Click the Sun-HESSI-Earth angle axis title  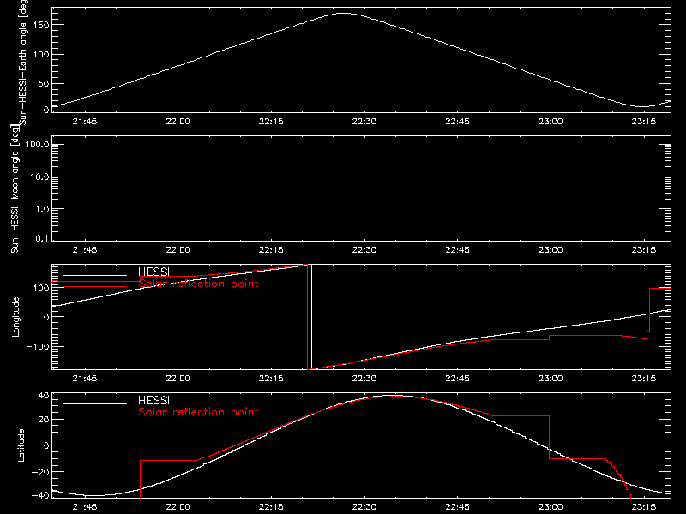coord(23,61)
